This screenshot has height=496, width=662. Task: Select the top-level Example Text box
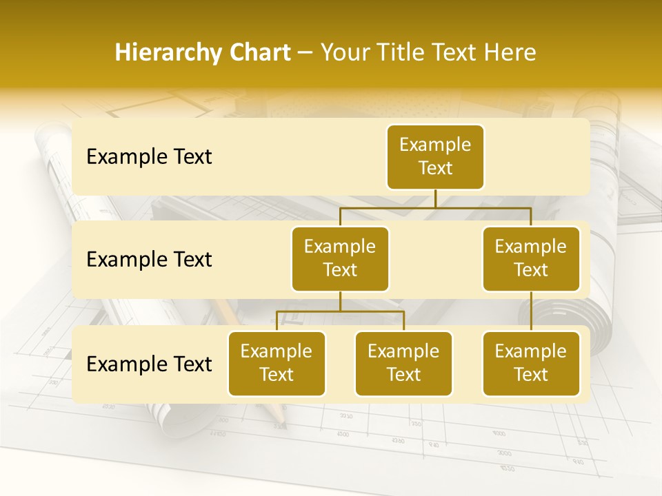coord(435,157)
